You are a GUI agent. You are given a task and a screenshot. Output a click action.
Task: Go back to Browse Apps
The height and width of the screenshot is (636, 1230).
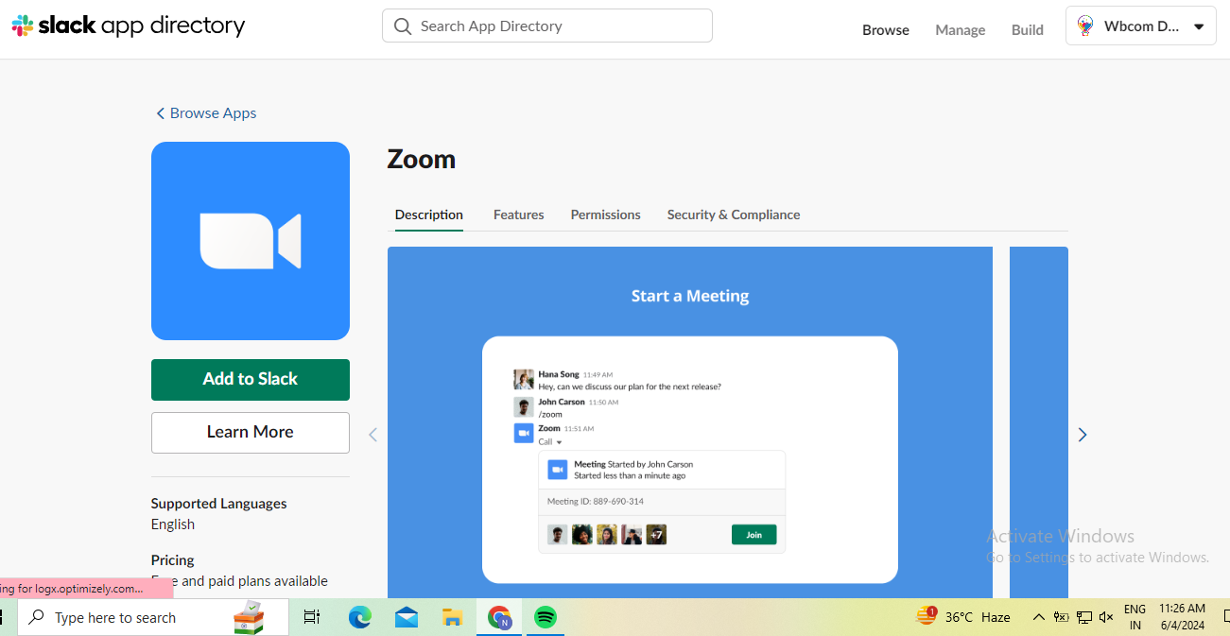click(206, 112)
